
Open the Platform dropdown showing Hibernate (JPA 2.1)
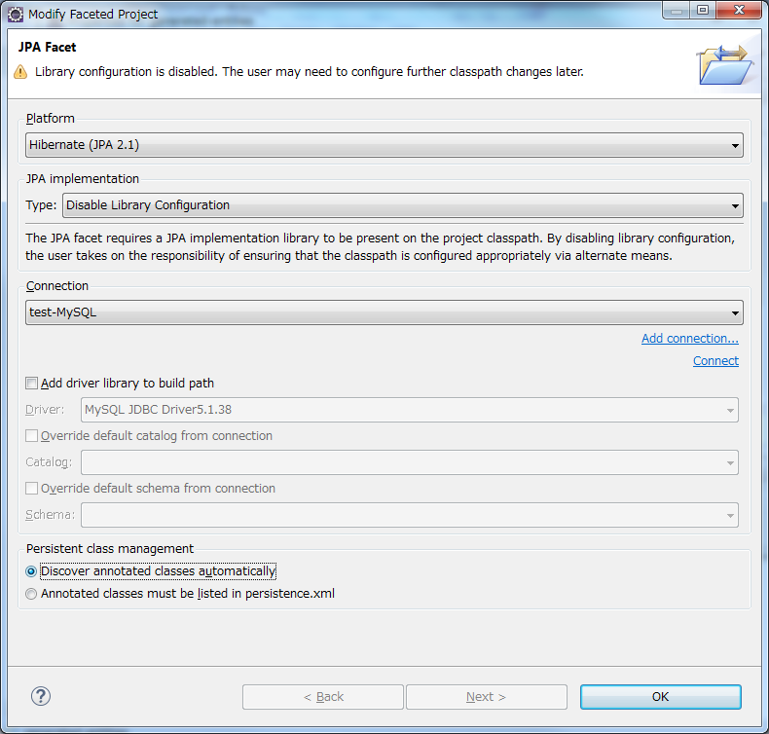tap(384, 145)
